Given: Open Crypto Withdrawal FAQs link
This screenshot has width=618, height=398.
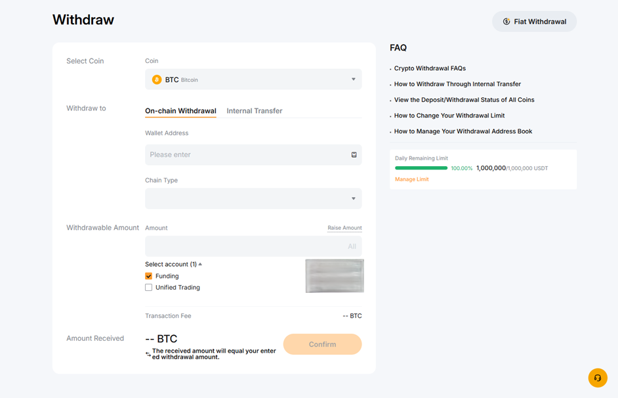Looking at the screenshot, I should pos(430,68).
